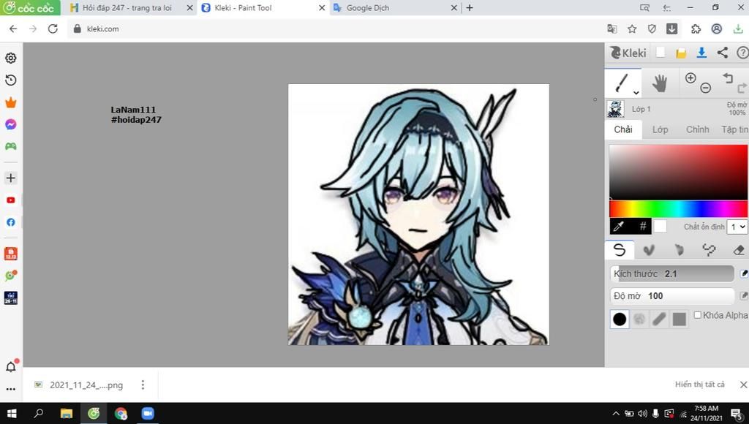
Task: Open Chrome from the taskbar
Action: (121, 414)
